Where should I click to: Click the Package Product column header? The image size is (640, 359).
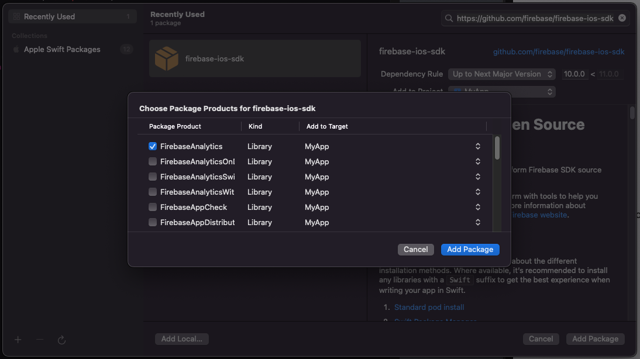tap(175, 126)
